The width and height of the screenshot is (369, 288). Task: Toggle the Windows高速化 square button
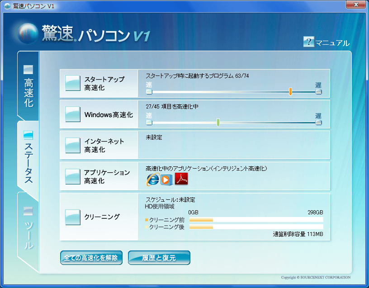click(x=73, y=114)
